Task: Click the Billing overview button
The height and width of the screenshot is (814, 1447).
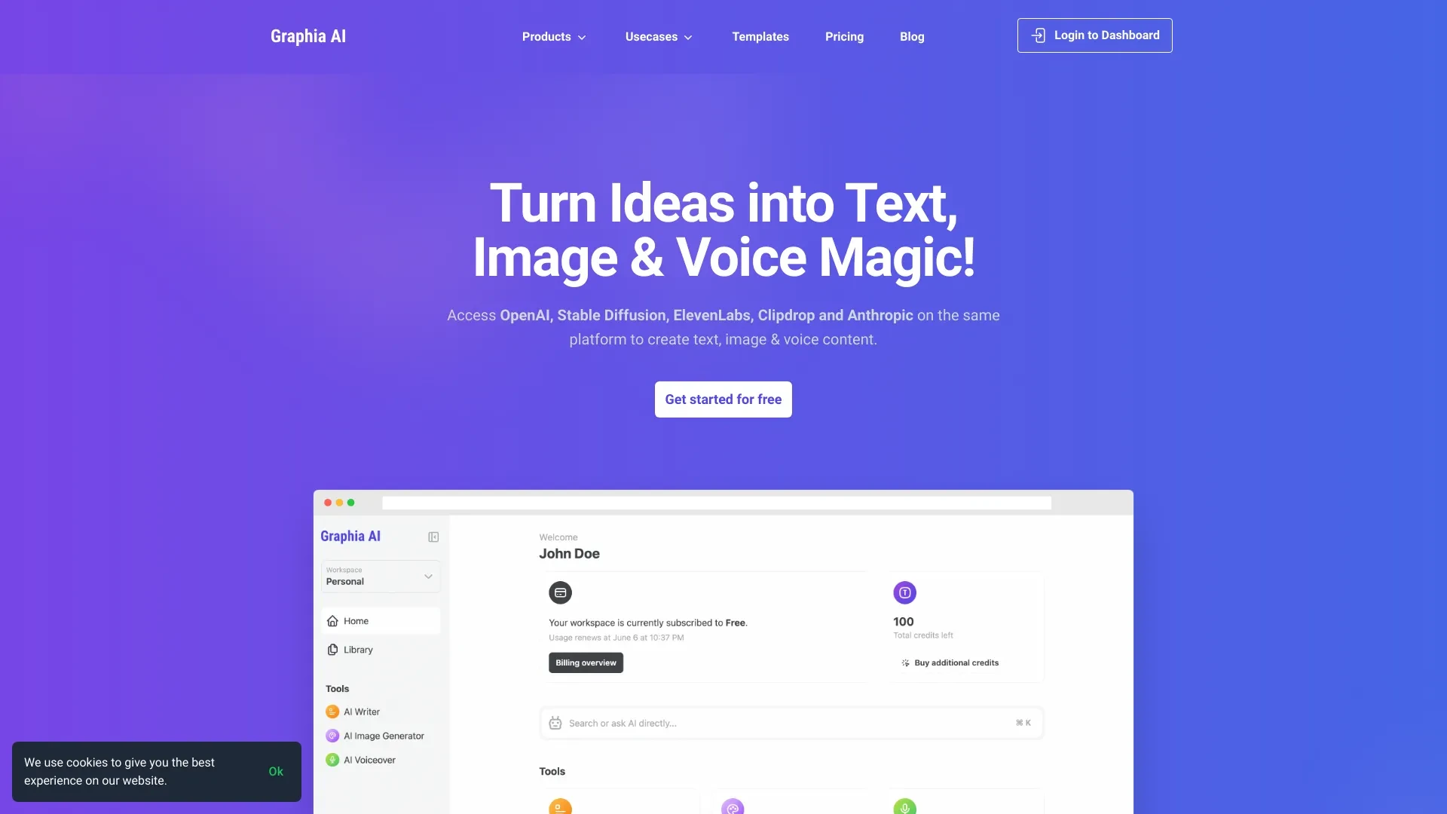Action: 586,663
